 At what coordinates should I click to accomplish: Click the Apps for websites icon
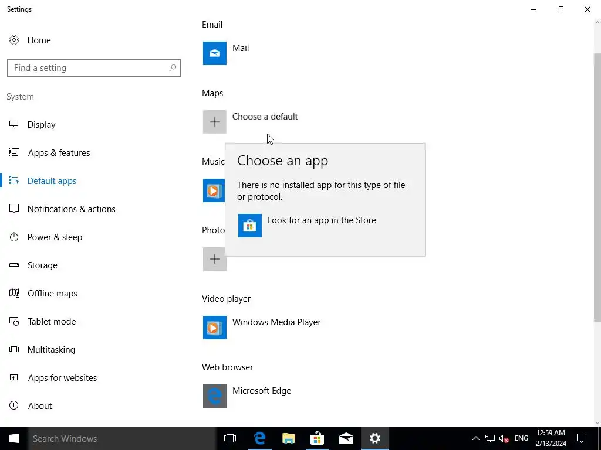(14, 378)
